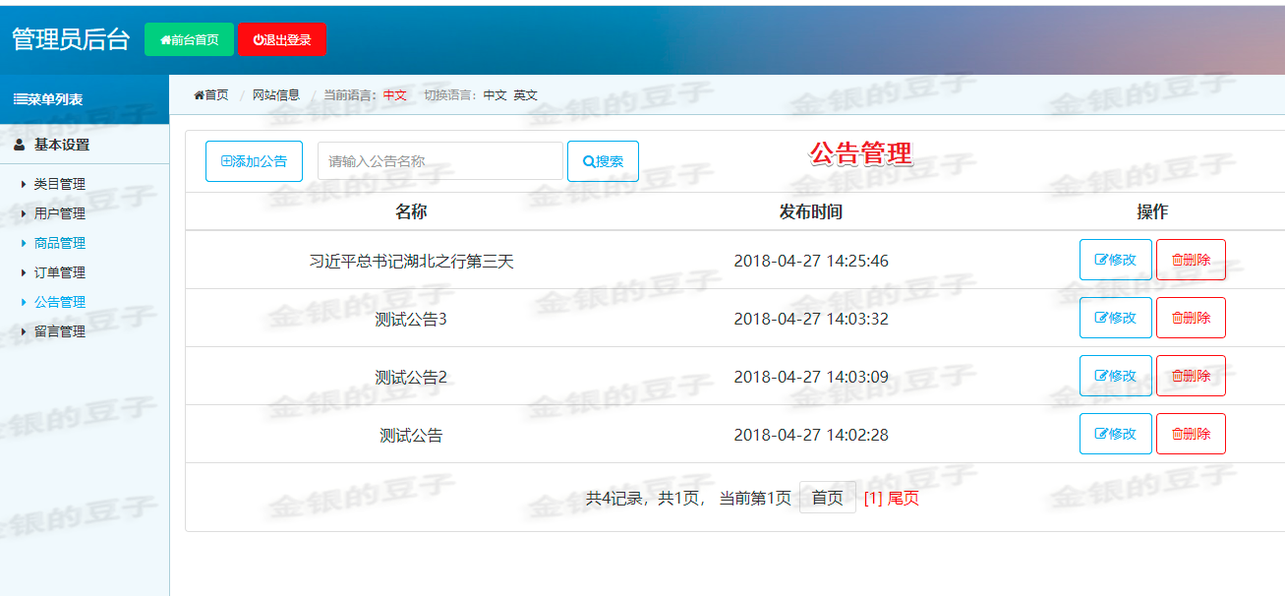Viewport: 1285px width, 596px height.
Task: Focus the 请输入公告名称 search field
Action: [440, 161]
